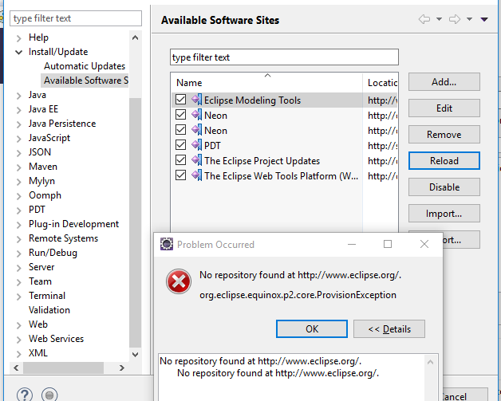
Task: Click the help question mark icon
Action: 25,395
